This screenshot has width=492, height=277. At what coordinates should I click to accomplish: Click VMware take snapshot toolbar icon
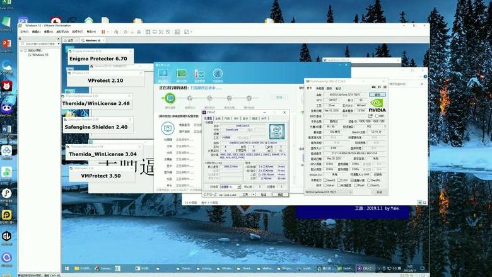pos(126,31)
